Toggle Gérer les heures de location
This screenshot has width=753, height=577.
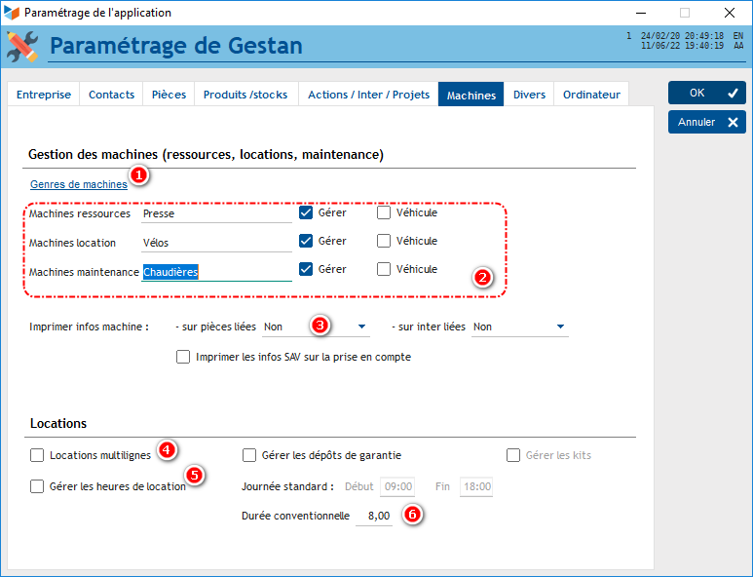point(37,486)
